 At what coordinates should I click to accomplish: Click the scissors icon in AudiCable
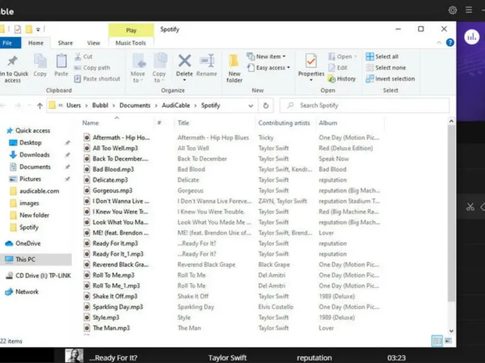tap(470, 207)
